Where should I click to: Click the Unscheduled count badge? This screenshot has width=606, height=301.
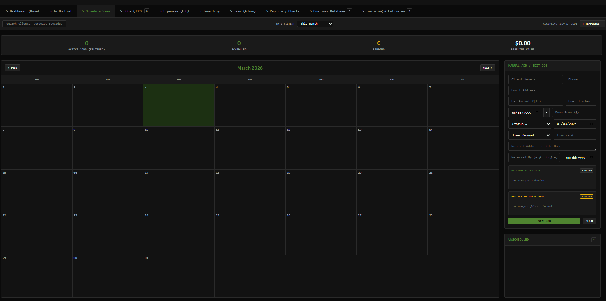[593, 240]
